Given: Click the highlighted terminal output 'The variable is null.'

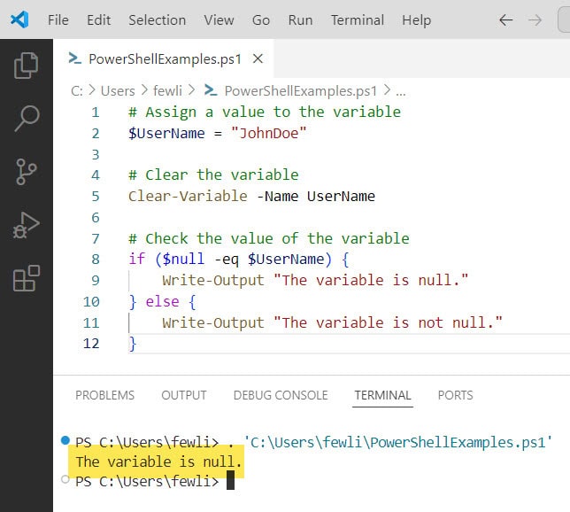Looking at the screenshot, I should click(158, 462).
